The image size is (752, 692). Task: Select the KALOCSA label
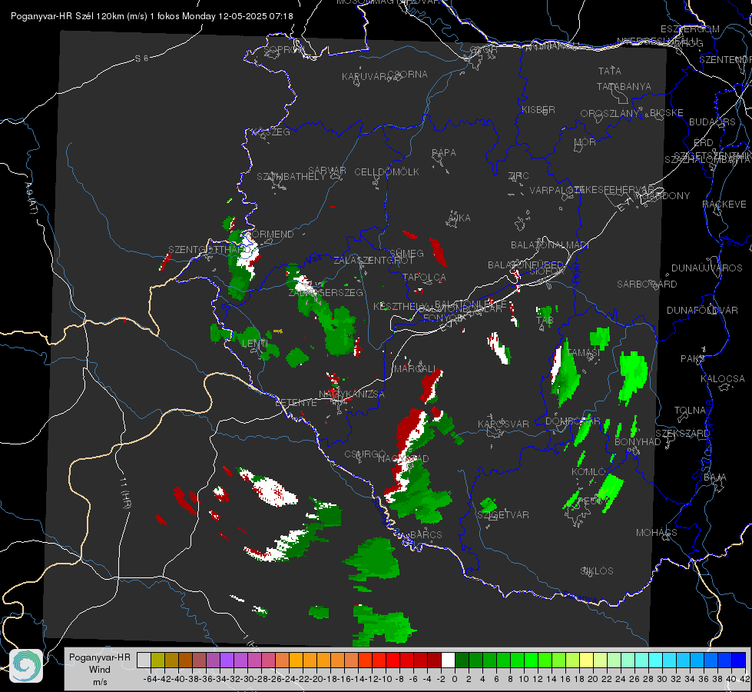[x=723, y=379]
